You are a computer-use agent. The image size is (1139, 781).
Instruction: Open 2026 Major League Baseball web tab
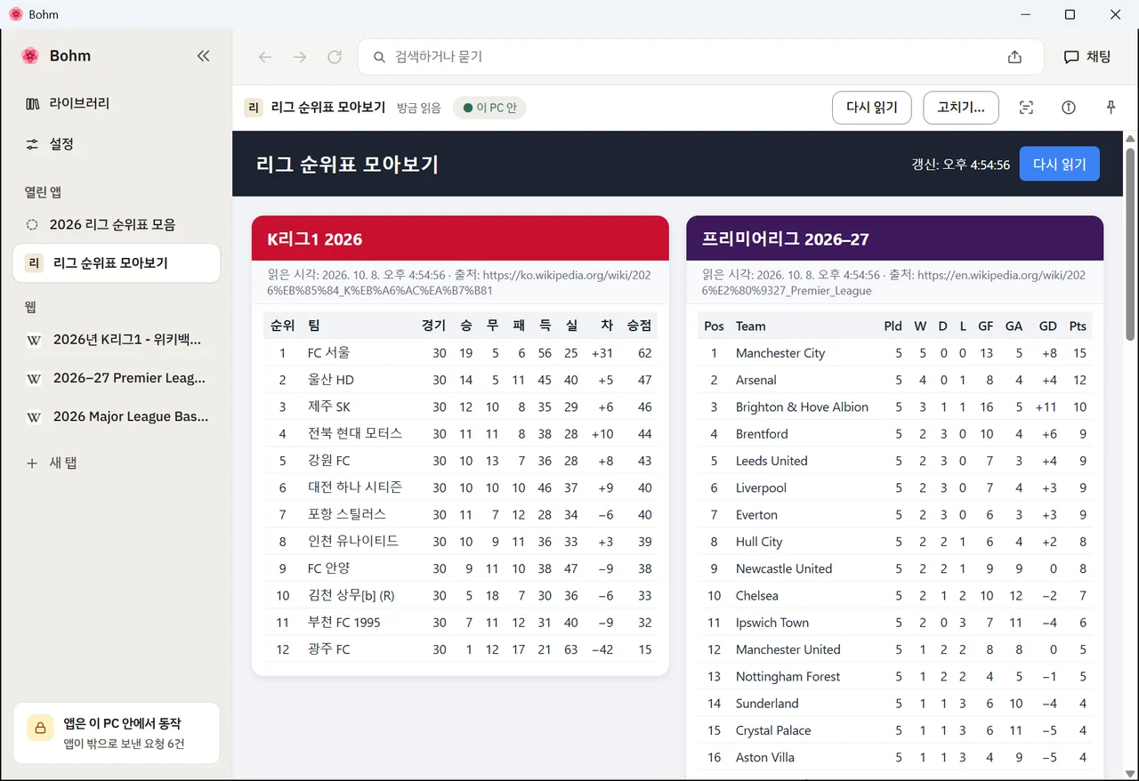pos(117,416)
